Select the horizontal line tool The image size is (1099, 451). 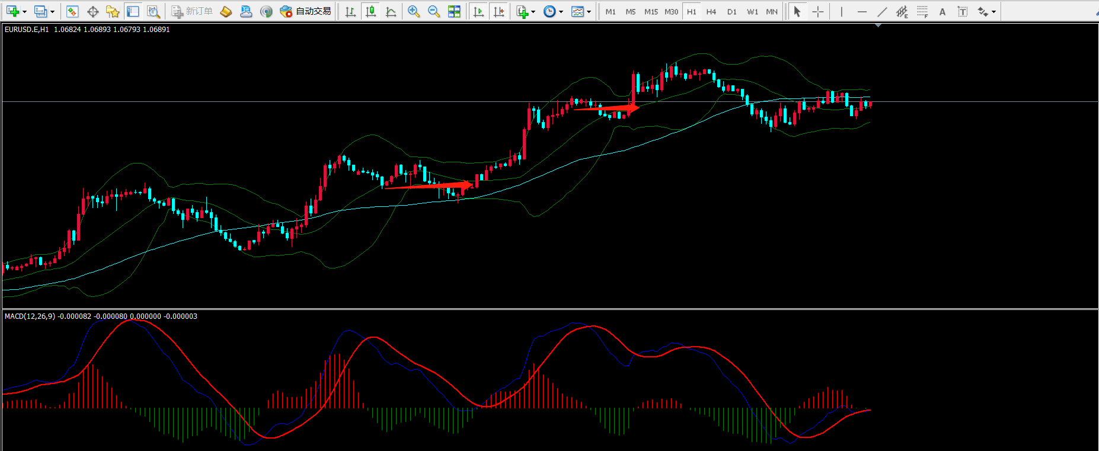click(862, 11)
